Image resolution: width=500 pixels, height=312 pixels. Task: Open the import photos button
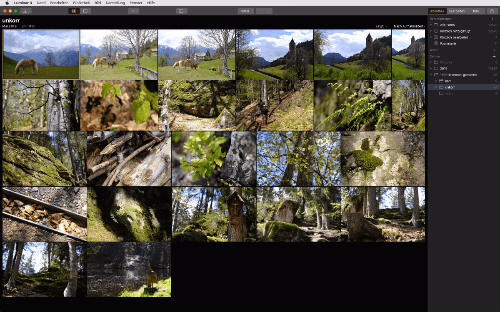[26, 11]
